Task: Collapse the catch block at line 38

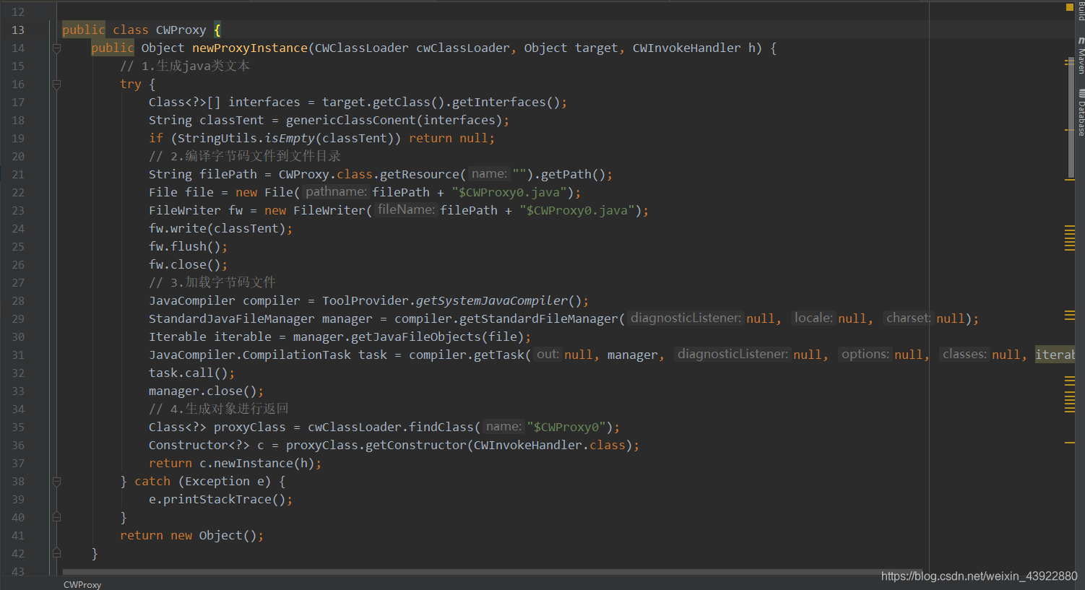Action: (56, 482)
